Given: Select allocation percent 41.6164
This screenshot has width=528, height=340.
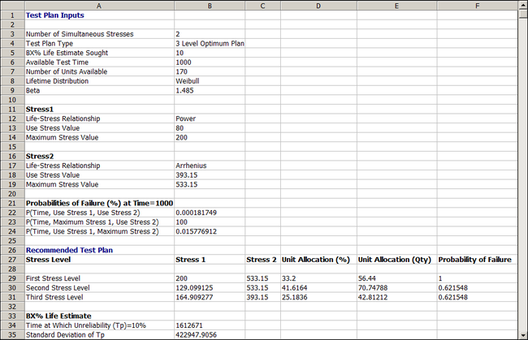Looking at the screenshot, I should (x=318, y=288).
